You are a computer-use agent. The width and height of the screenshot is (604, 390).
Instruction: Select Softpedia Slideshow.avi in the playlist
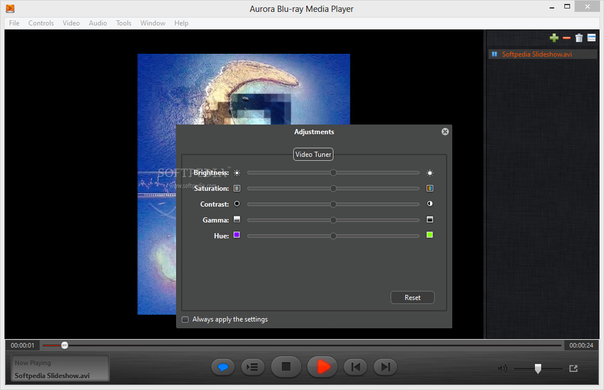click(x=543, y=54)
